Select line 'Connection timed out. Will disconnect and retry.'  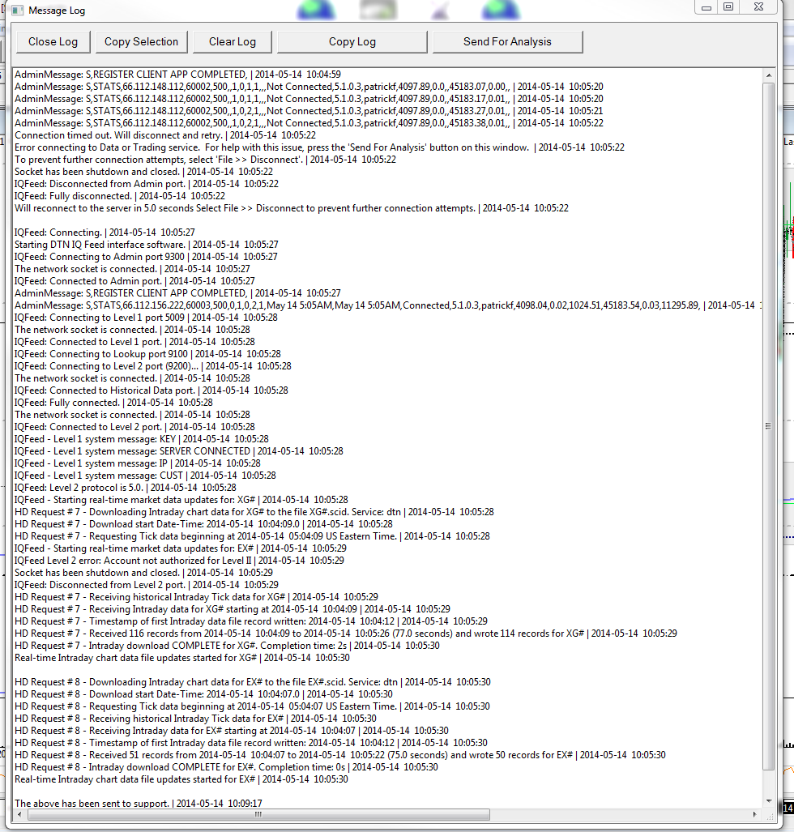point(165,135)
